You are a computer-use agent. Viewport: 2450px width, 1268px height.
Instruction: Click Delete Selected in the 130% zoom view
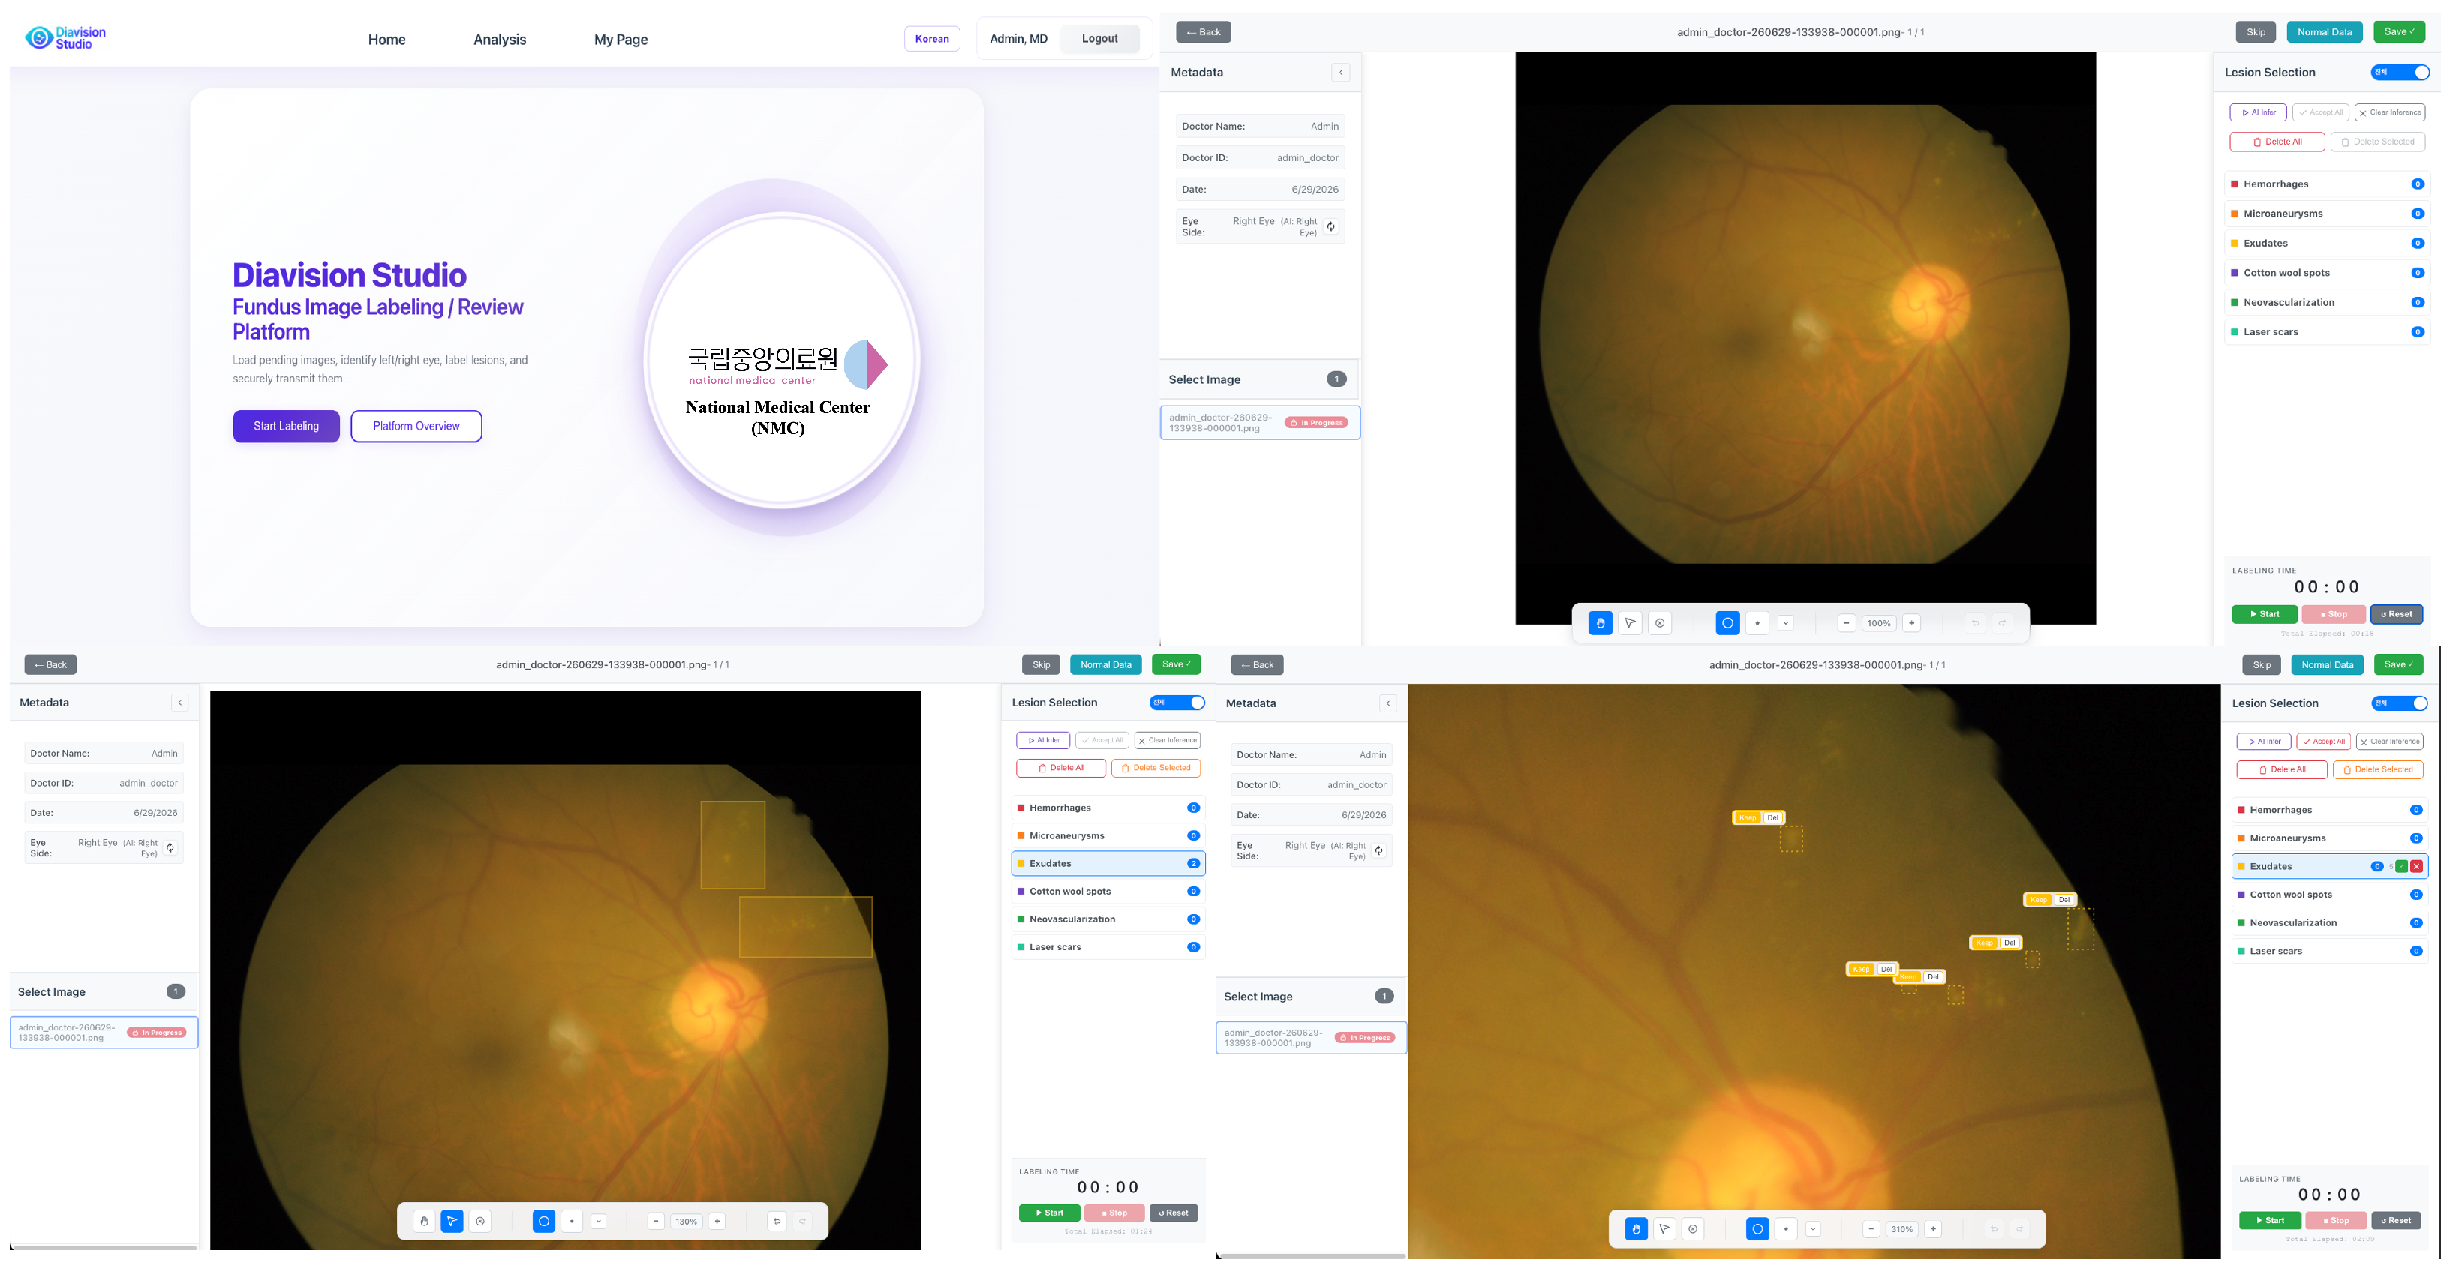(1156, 768)
